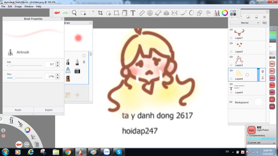
Task: Open the Color Wheel in top toolbar
Action: click(225, 13)
